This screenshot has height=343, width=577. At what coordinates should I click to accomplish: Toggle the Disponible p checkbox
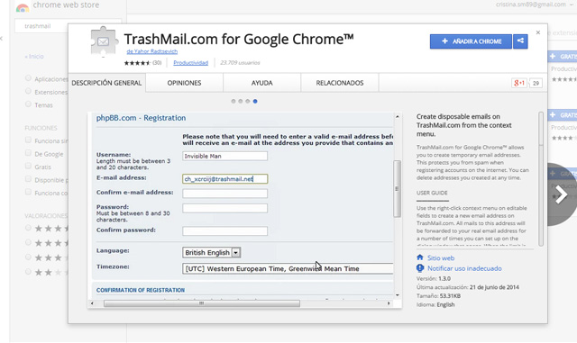(x=28, y=178)
